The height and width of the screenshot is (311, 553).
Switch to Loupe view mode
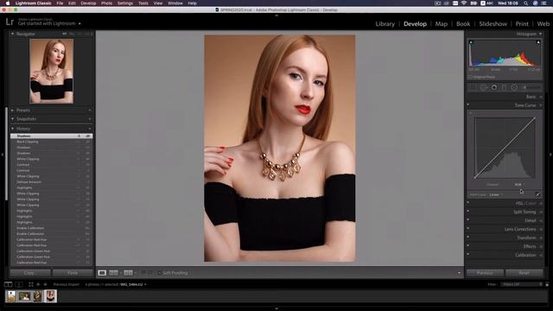pyautogui.click(x=102, y=273)
